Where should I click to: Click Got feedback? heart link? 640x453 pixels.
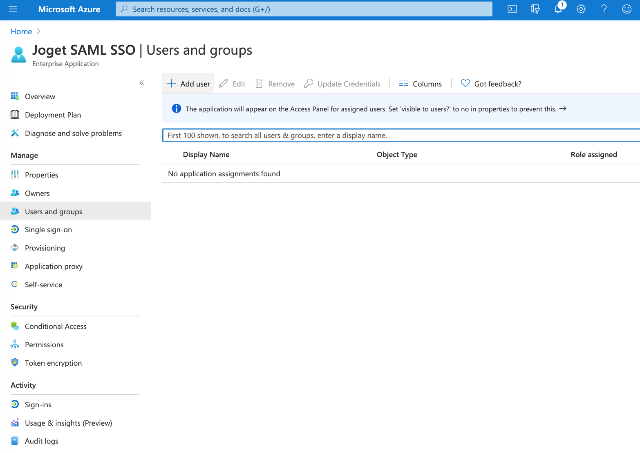(491, 84)
